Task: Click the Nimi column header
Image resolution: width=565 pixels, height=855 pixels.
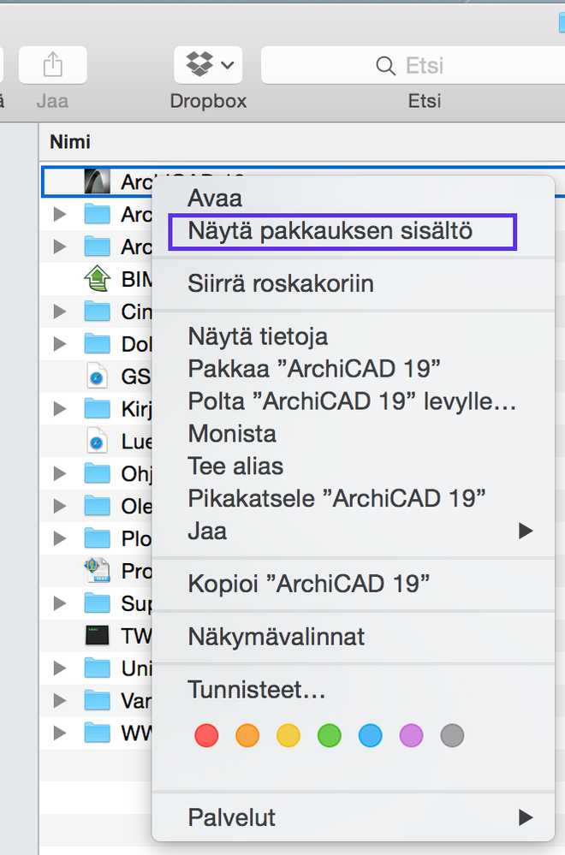Action: [70, 142]
